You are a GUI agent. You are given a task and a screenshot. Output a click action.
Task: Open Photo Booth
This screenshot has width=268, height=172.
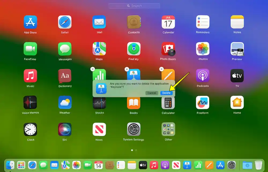pos(168,48)
